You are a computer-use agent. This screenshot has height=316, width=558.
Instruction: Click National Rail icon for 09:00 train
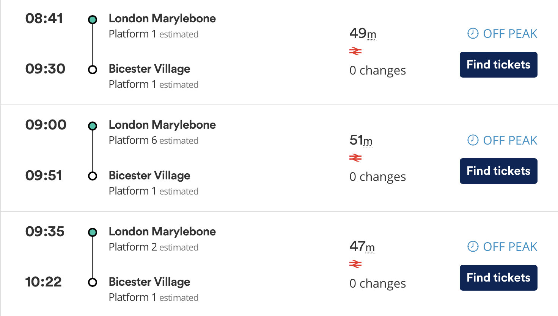(x=355, y=157)
